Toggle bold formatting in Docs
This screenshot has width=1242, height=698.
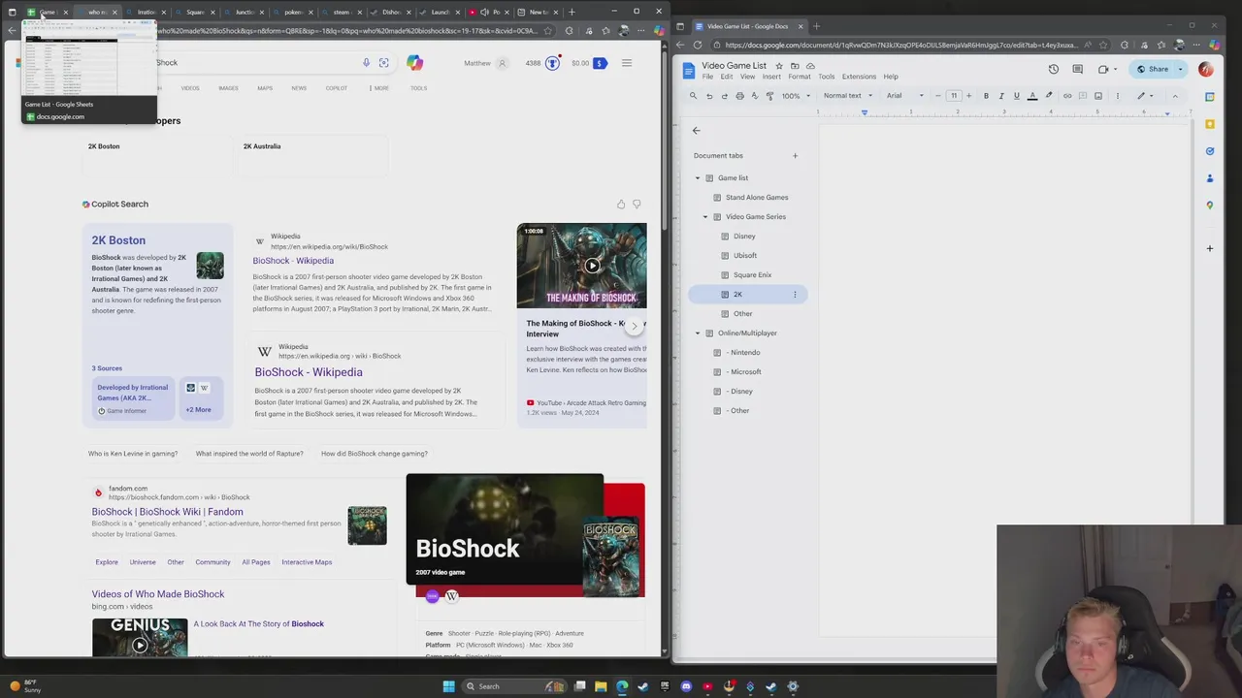[x=986, y=96]
